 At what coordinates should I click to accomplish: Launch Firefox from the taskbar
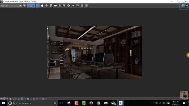[91, 103]
